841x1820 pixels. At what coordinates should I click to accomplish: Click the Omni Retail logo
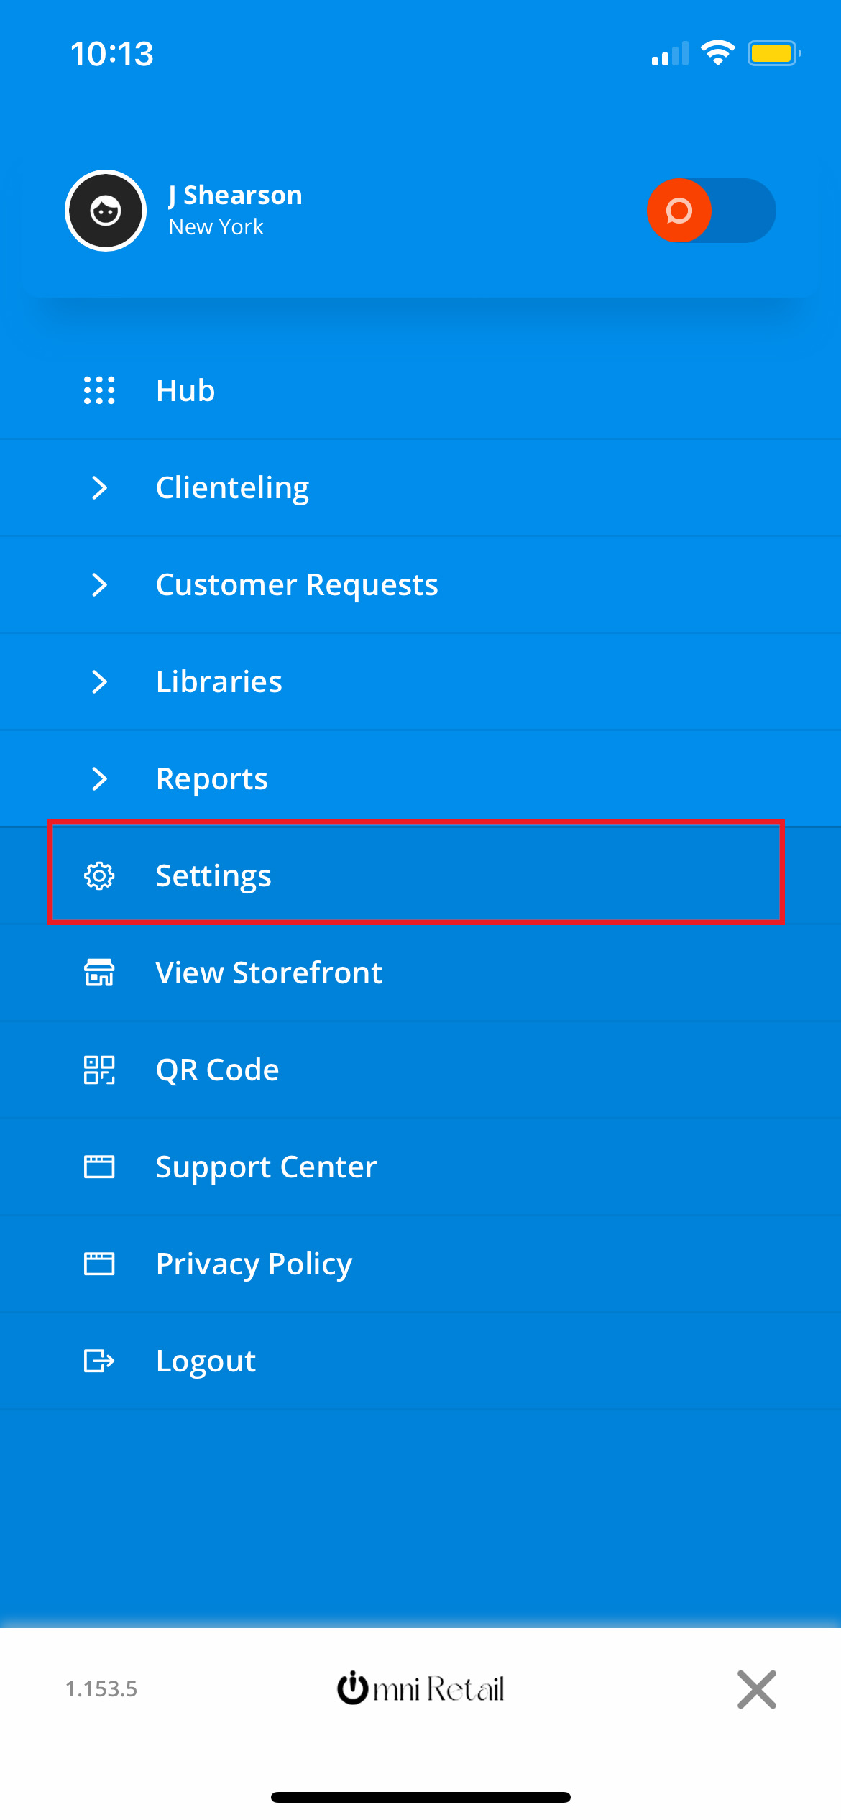[420, 1688]
